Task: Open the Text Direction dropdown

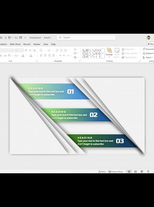Action: [76, 49]
